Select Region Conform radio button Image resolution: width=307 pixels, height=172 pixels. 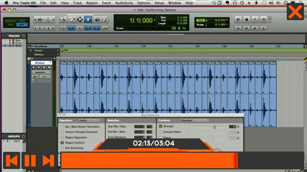[x=62, y=143]
